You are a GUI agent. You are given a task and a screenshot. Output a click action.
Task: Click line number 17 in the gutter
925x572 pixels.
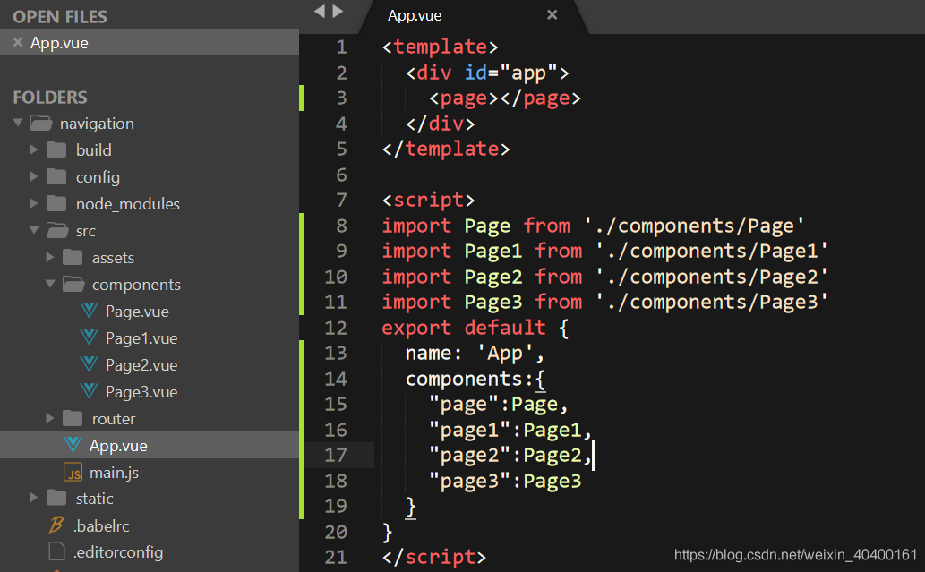(336, 456)
